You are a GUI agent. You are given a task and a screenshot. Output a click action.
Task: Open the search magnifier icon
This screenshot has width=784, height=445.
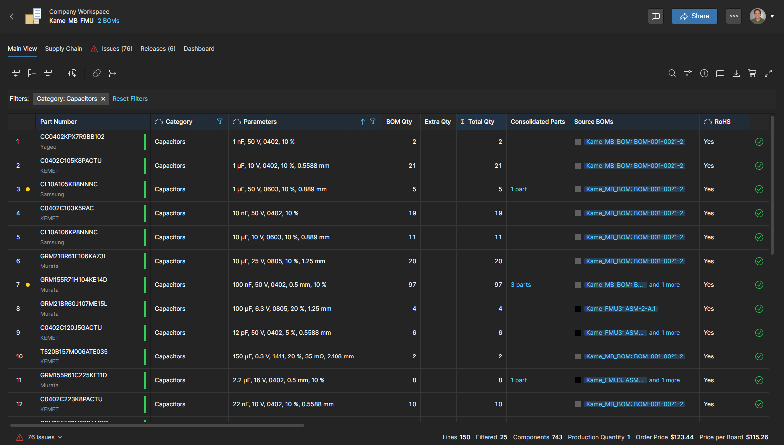[672, 73]
